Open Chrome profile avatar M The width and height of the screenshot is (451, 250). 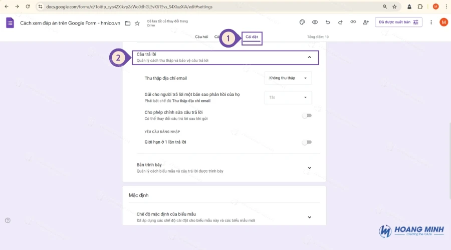[x=436, y=6]
